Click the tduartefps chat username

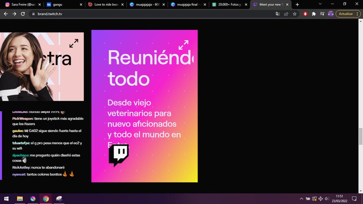(x=21, y=143)
